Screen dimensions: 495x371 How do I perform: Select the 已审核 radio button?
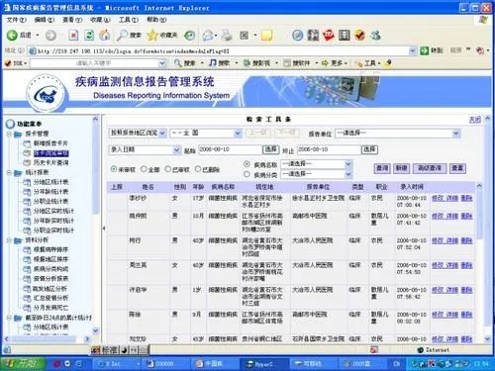click(x=168, y=169)
